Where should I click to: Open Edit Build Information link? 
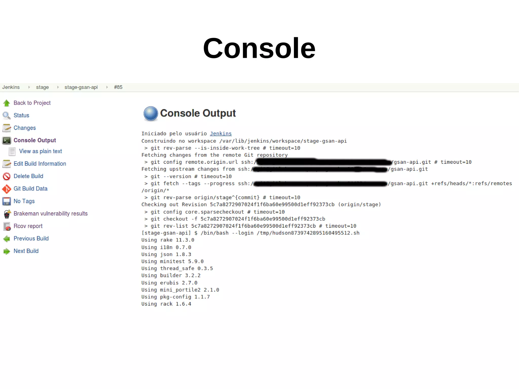tap(40, 163)
